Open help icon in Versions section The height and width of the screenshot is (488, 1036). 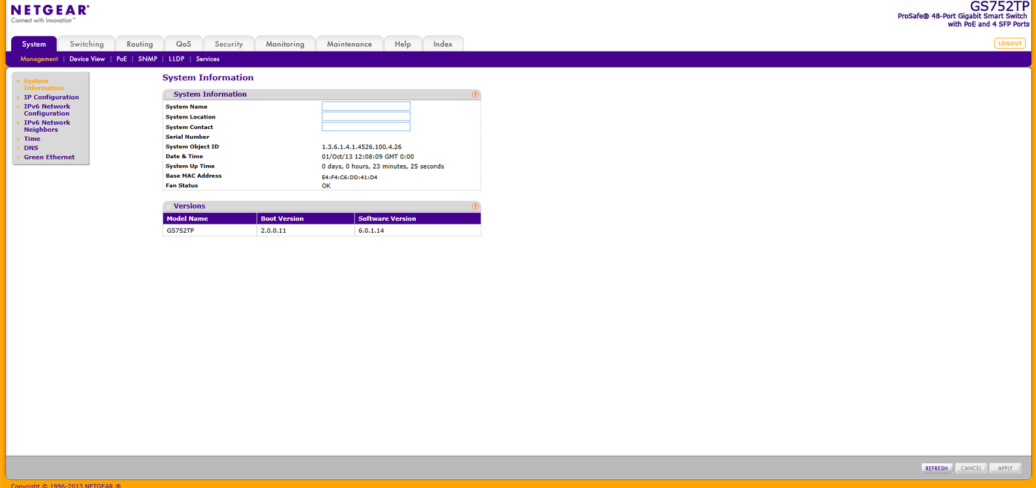click(x=475, y=206)
